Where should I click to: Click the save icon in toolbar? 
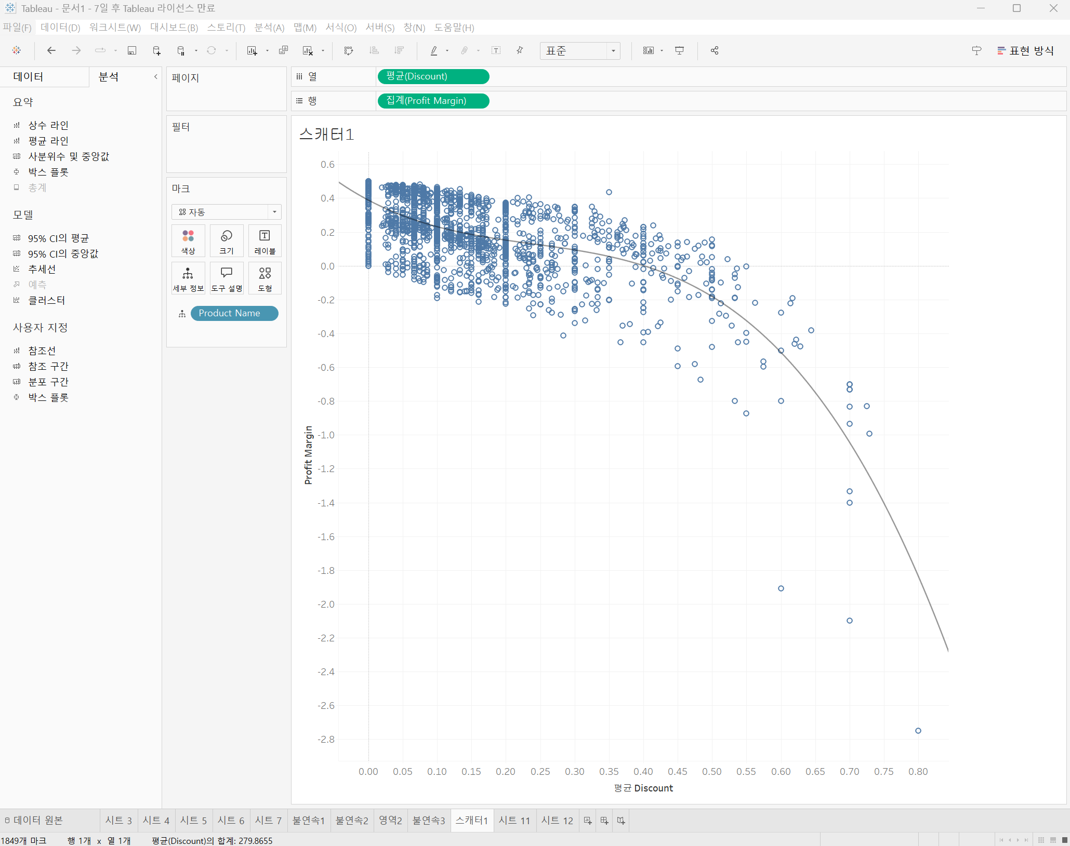(x=132, y=50)
